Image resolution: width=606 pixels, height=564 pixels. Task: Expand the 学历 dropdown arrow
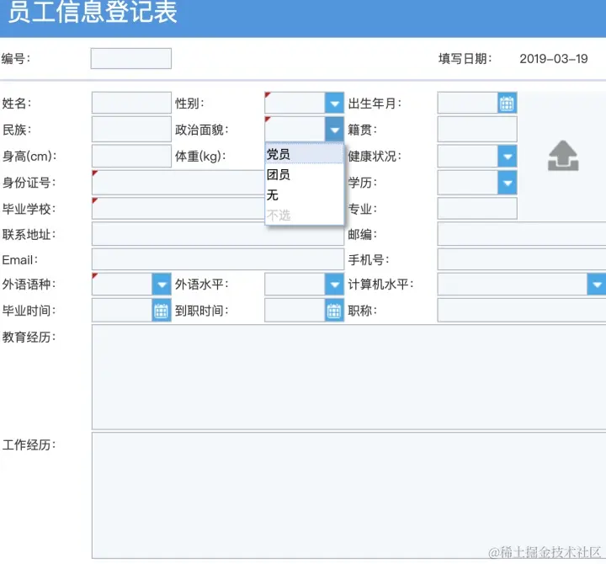[x=508, y=183]
